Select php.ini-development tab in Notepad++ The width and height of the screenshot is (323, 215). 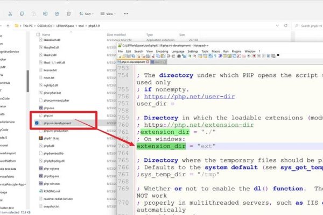[133, 62]
